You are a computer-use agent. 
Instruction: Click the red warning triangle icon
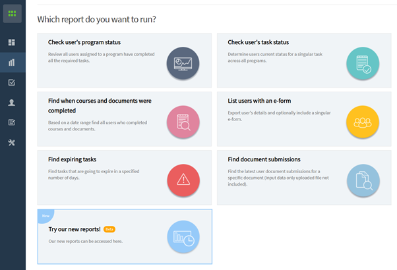point(183,180)
